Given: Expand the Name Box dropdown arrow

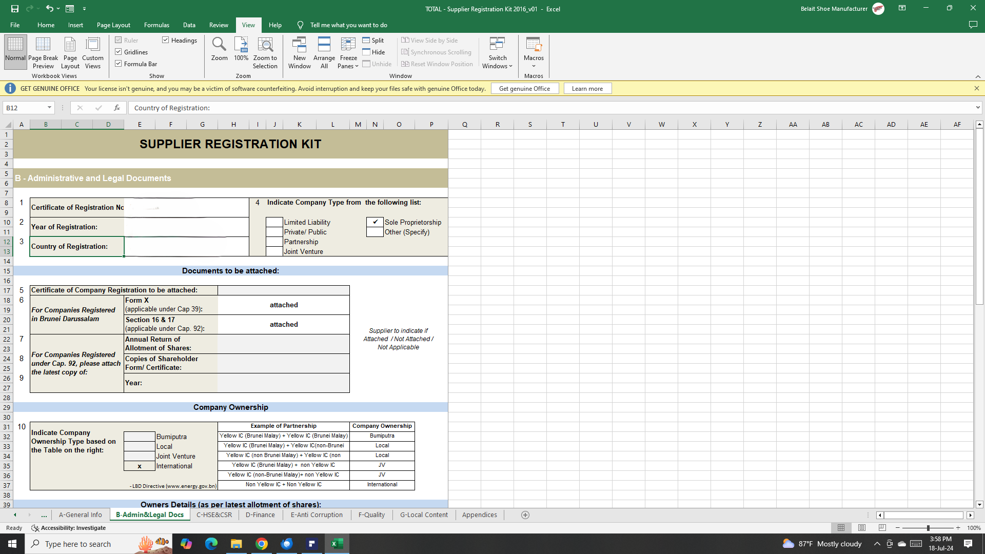Looking at the screenshot, I should 49,108.
